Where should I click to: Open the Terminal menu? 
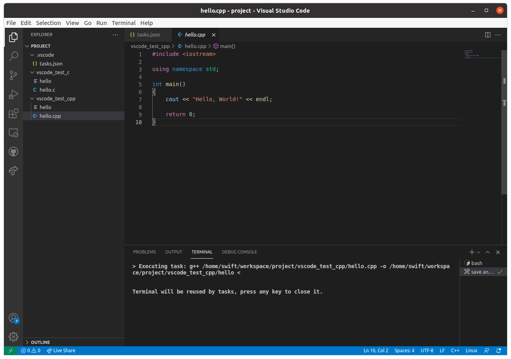124,23
